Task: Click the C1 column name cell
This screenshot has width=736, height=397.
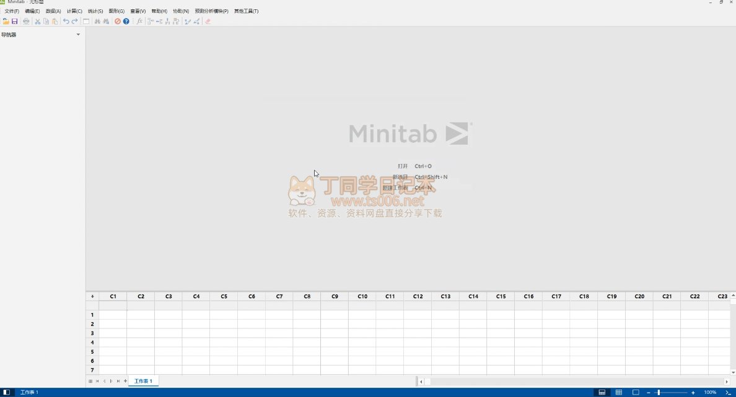Action: tap(113, 305)
